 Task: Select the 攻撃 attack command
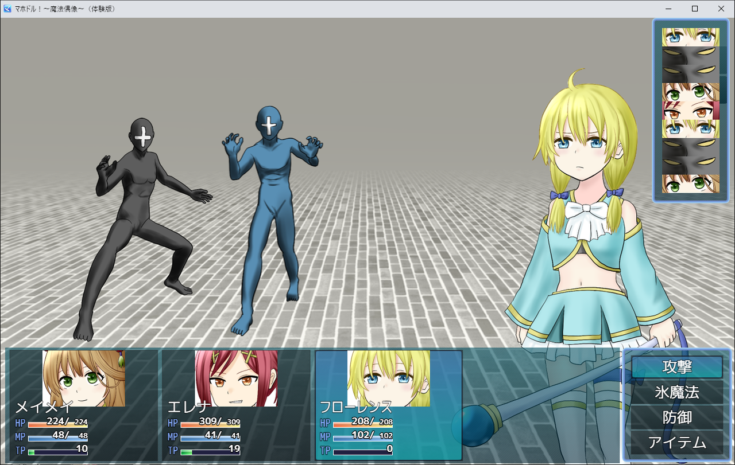pos(677,367)
